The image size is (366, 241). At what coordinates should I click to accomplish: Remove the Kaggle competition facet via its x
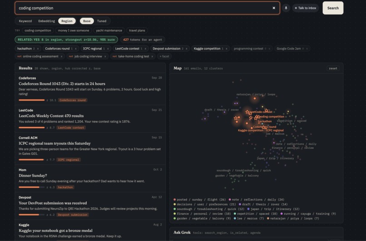click(x=227, y=49)
